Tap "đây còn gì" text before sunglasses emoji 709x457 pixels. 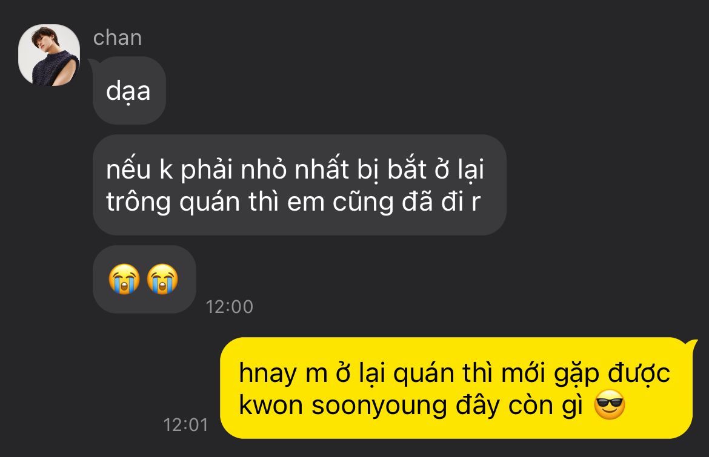click(519, 405)
